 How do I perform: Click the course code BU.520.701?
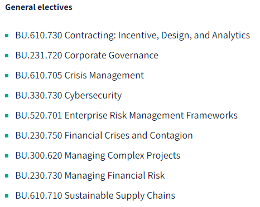(38, 115)
